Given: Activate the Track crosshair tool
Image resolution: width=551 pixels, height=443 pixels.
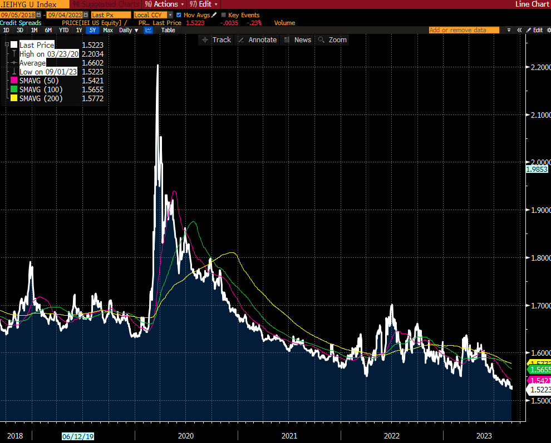Looking at the screenshot, I should coord(216,40).
